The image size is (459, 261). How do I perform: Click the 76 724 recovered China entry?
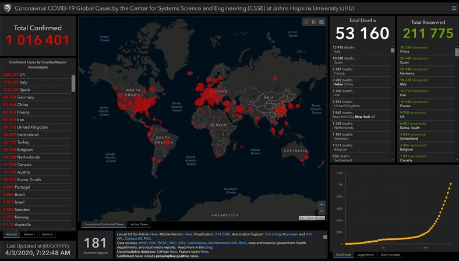[x=426, y=49]
